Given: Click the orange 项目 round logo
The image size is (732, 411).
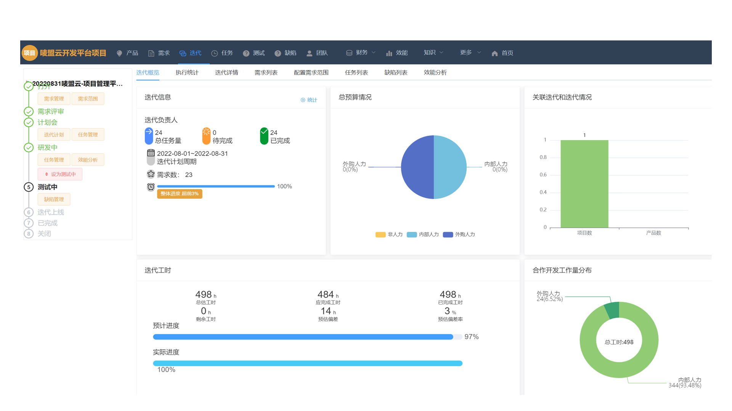Looking at the screenshot, I should pyautogui.click(x=29, y=53).
